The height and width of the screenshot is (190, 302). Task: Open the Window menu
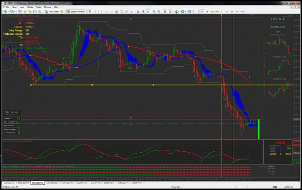point(47,7)
